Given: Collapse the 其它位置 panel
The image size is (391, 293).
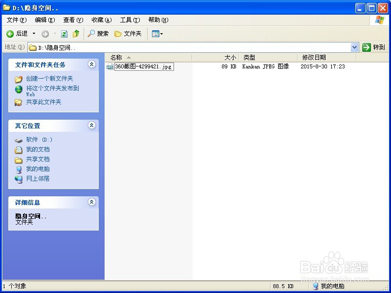Looking at the screenshot, I should coord(92,125).
